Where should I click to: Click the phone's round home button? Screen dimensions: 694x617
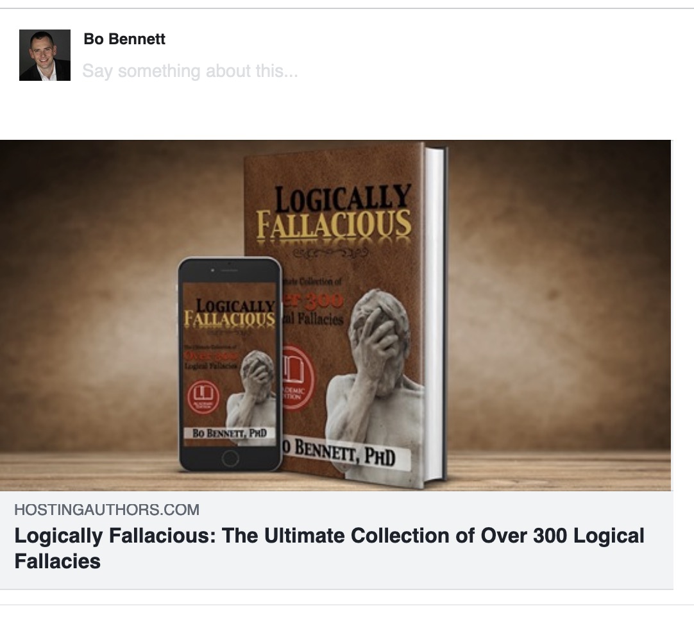click(230, 458)
